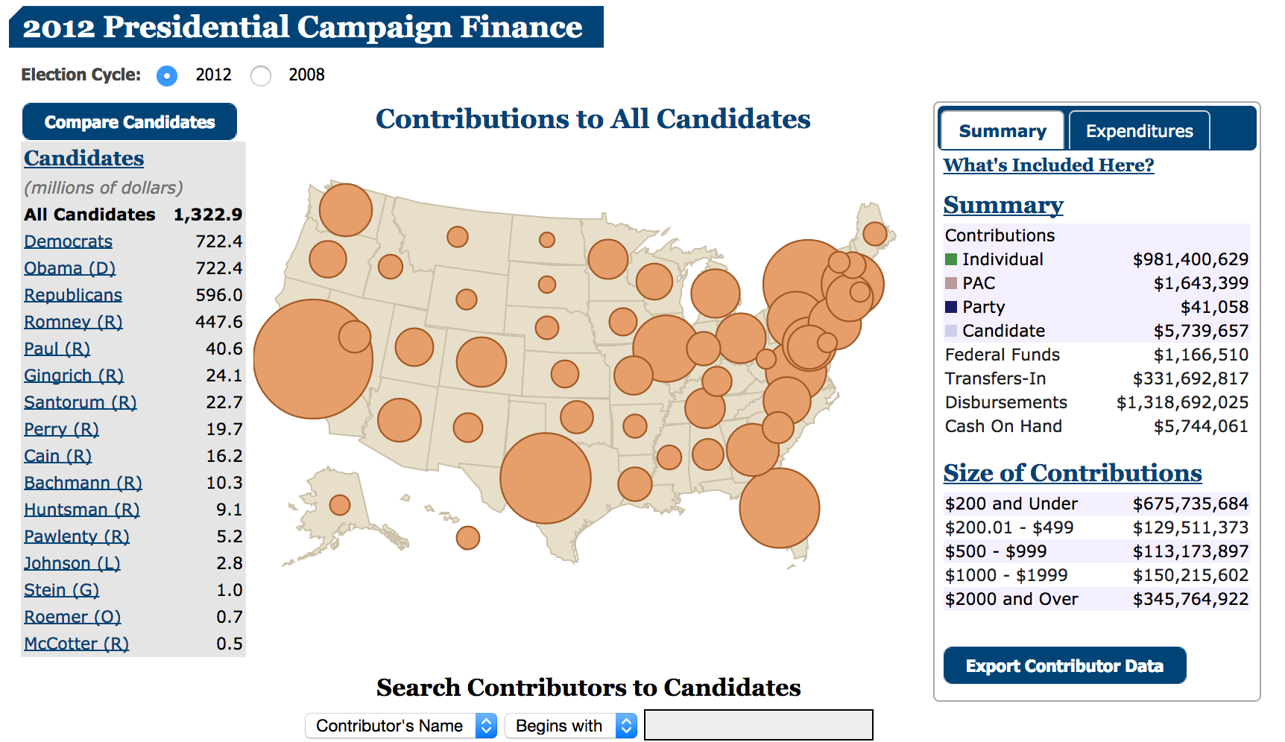The width and height of the screenshot is (1285, 742).
Task: Click the Washington state bubble on map
Action: click(346, 209)
